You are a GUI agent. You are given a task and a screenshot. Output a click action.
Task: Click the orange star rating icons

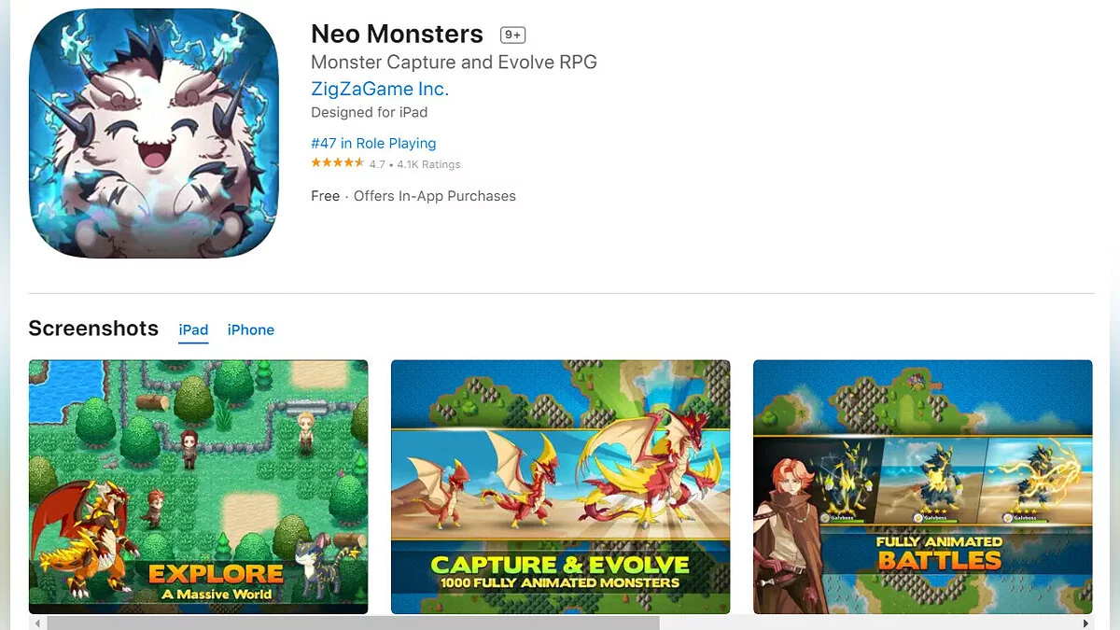pos(337,163)
